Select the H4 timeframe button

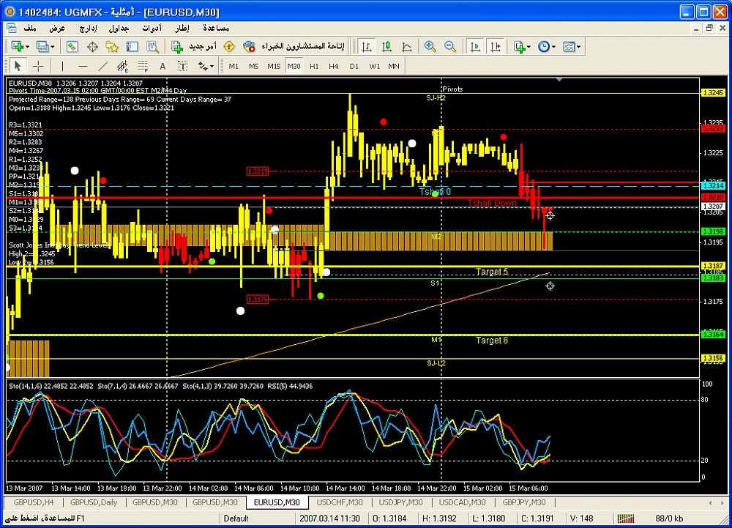point(334,66)
